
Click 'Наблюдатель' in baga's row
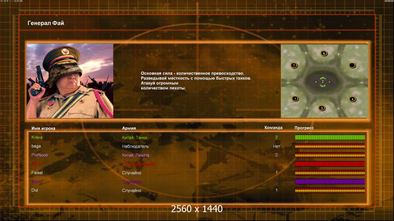(135, 147)
